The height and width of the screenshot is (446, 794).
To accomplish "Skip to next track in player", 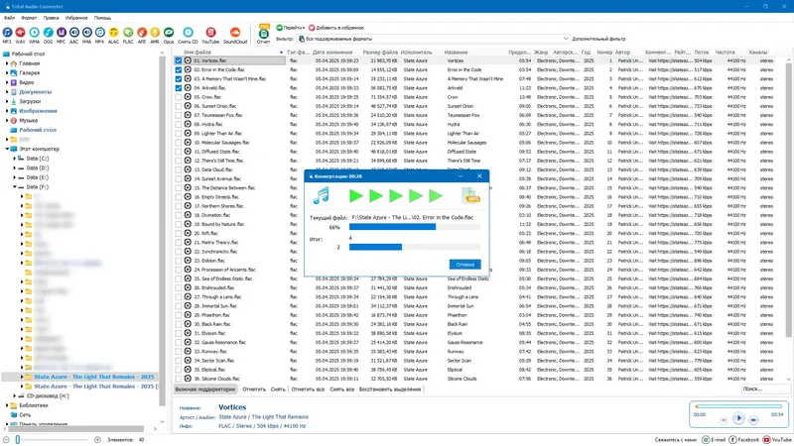I will click(x=753, y=419).
